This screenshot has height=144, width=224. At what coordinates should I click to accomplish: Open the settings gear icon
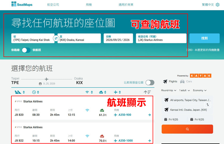tap(217, 5)
